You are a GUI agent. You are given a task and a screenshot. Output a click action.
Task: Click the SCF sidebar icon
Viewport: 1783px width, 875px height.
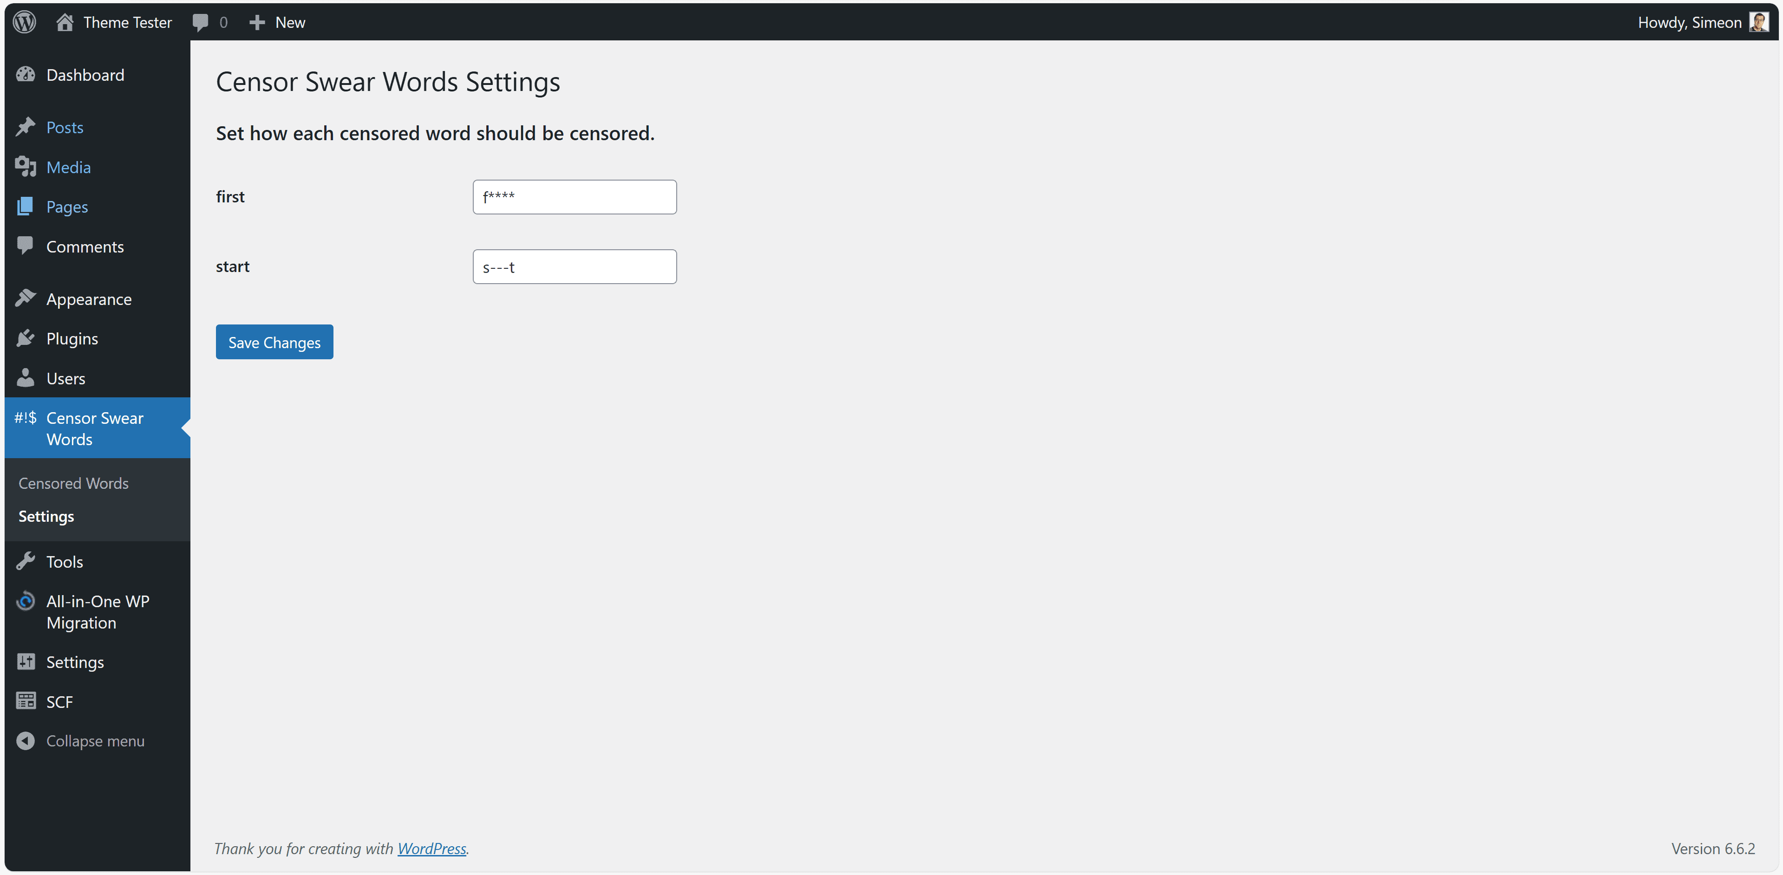click(x=26, y=700)
